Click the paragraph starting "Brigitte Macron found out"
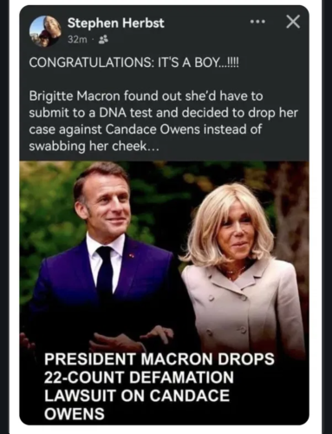Viewport: 332px width, 434px height. coord(163,121)
